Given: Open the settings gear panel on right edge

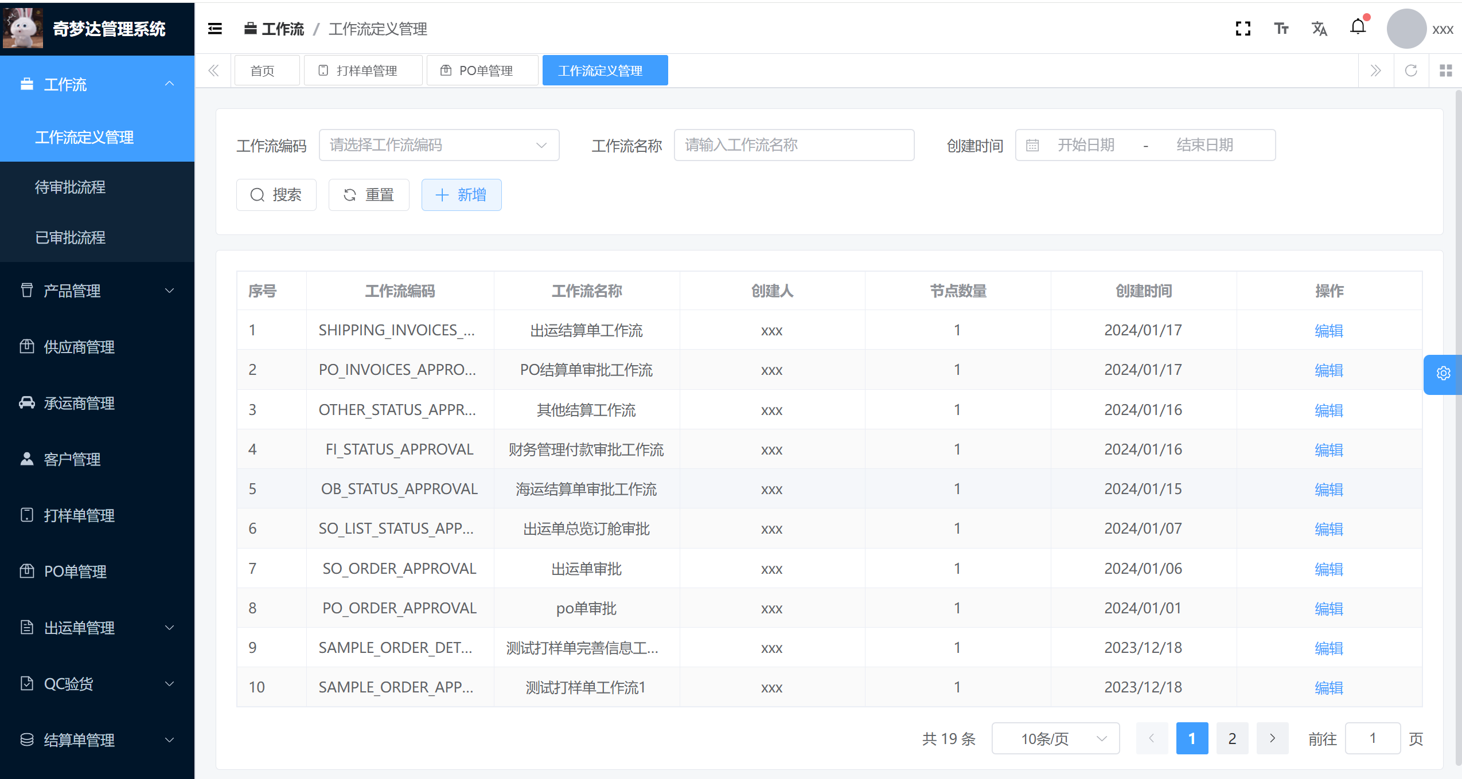Looking at the screenshot, I should click(x=1443, y=374).
